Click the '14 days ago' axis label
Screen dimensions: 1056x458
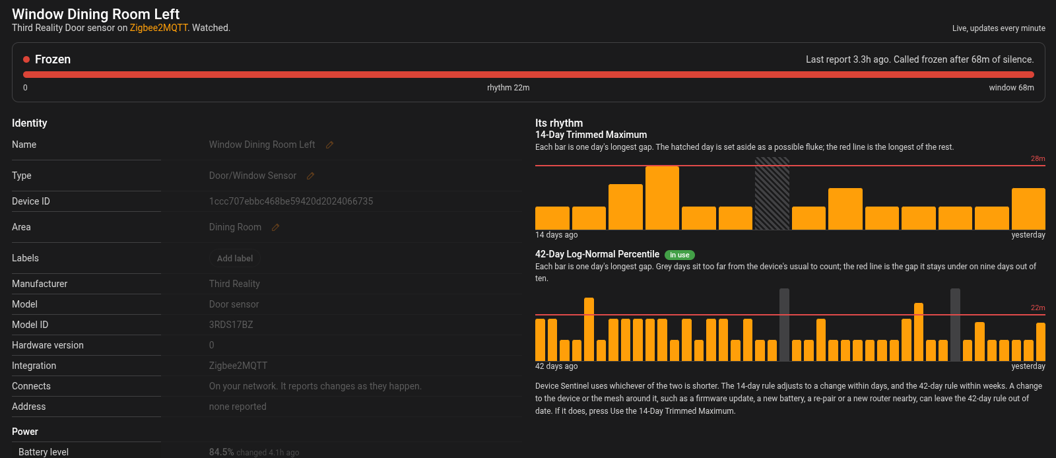pyautogui.click(x=556, y=235)
